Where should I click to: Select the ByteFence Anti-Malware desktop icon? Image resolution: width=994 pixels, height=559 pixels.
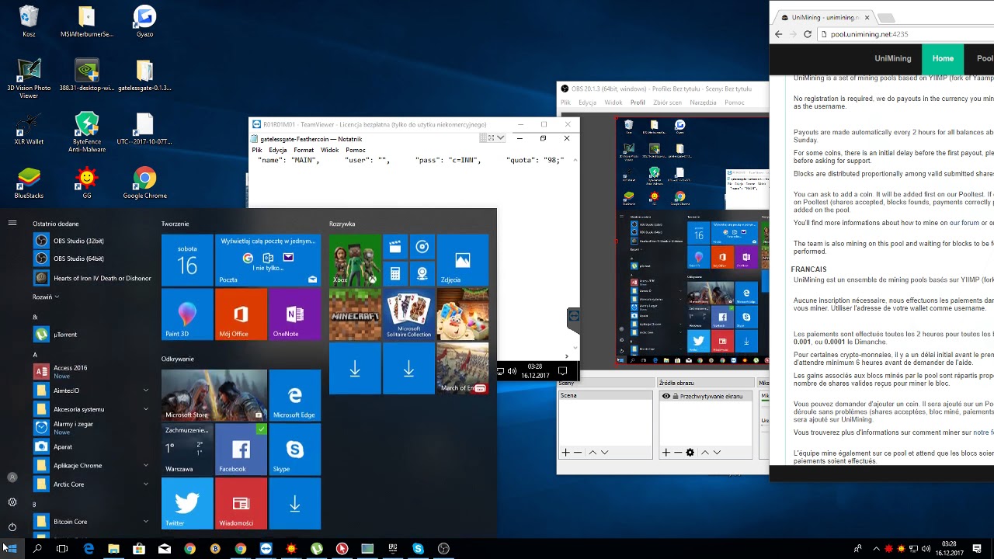[86, 132]
